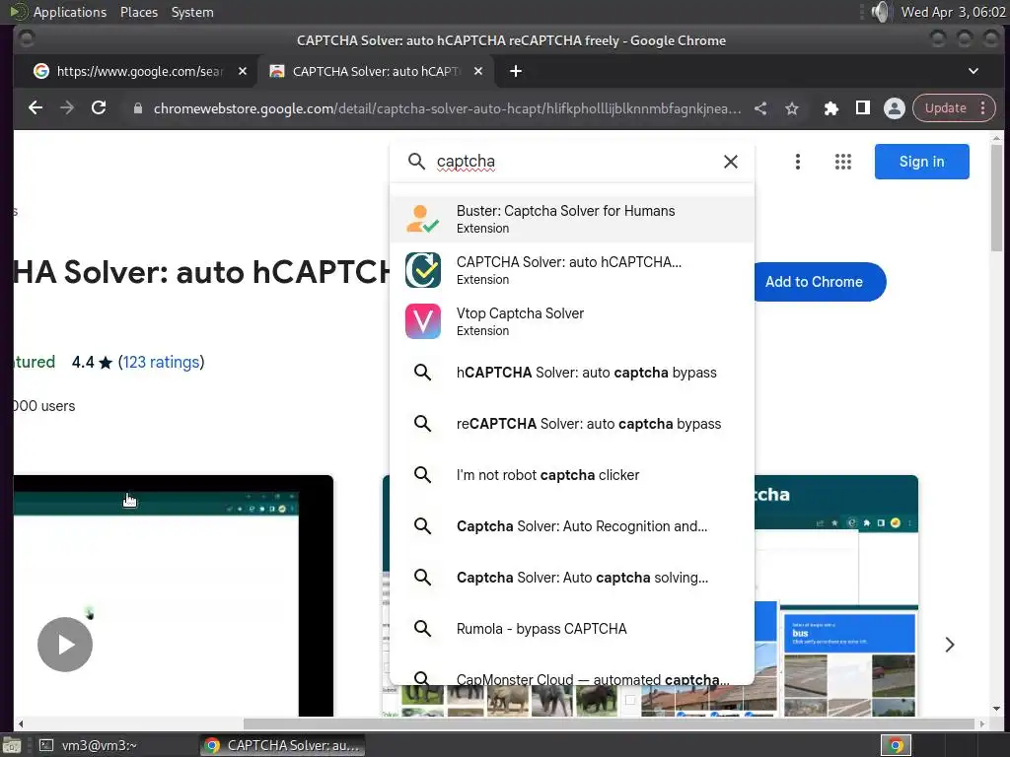This screenshot has height=757, width=1010.
Task: Click the show desktop taskbar icon
Action: pos(12,745)
